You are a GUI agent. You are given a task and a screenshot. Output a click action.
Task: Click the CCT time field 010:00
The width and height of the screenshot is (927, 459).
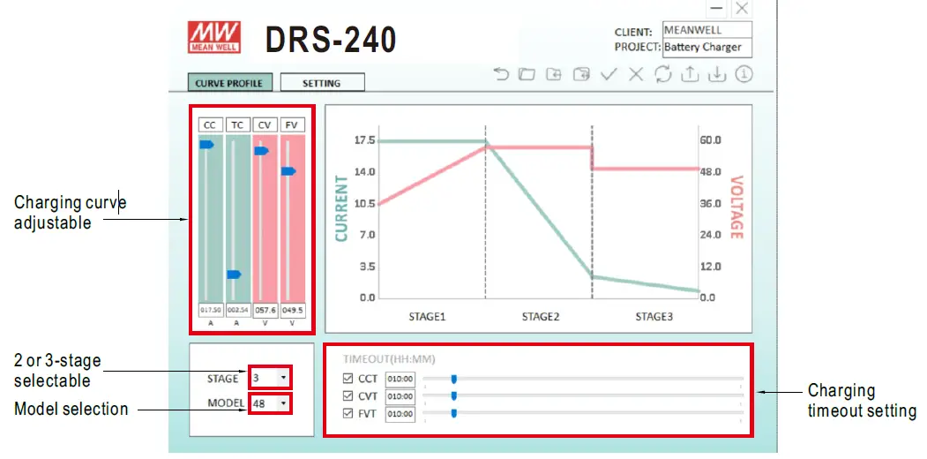tap(400, 379)
